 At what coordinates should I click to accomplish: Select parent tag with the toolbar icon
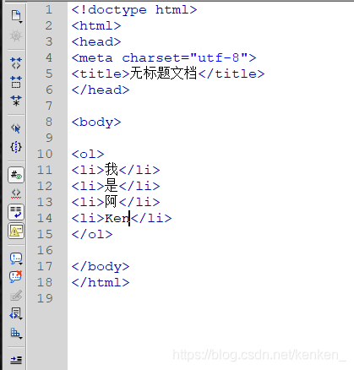pyautogui.click(x=16, y=128)
